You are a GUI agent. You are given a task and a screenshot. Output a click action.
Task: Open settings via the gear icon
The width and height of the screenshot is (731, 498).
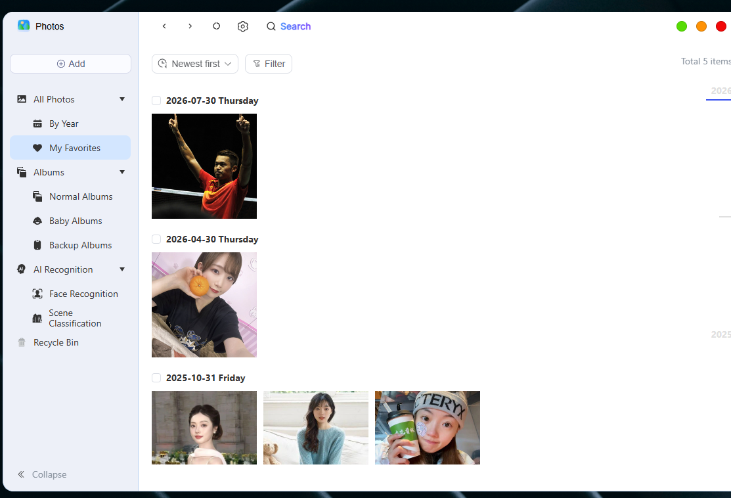pyautogui.click(x=243, y=26)
